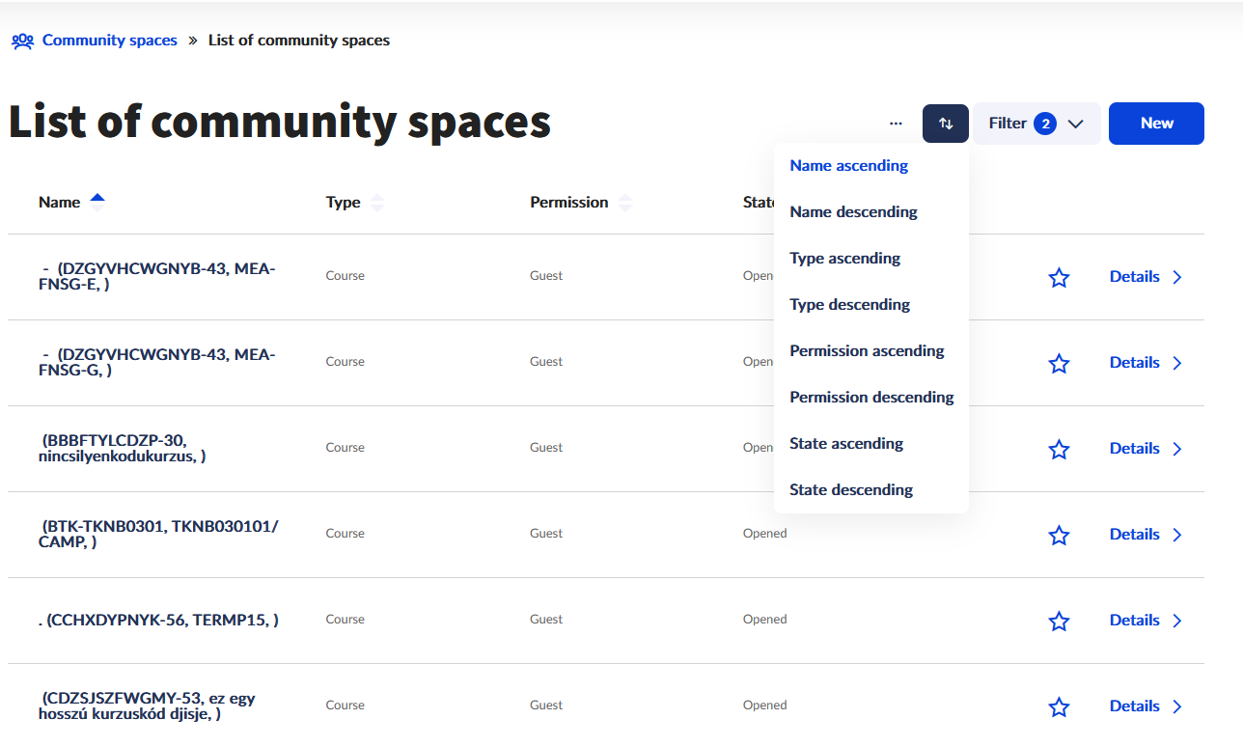
Task: Select State descending in sort menu
Action: tap(850, 490)
